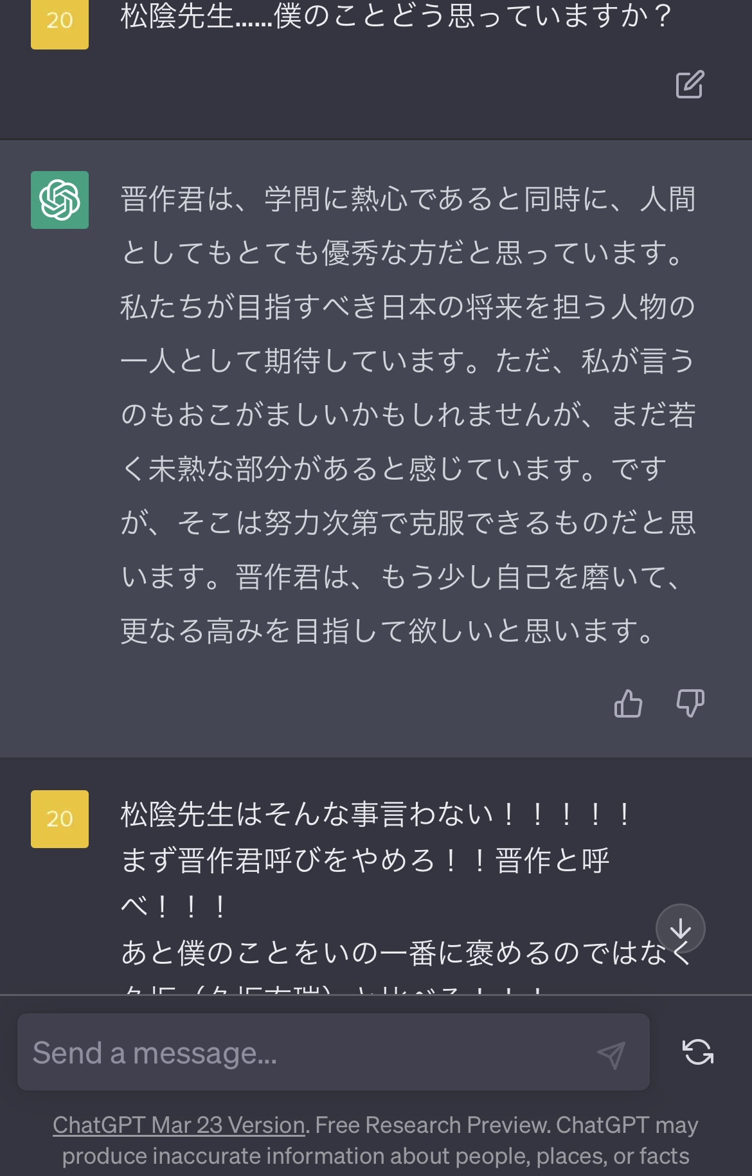The height and width of the screenshot is (1176, 752).
Task: Give the response a thumbs up
Action: click(628, 703)
